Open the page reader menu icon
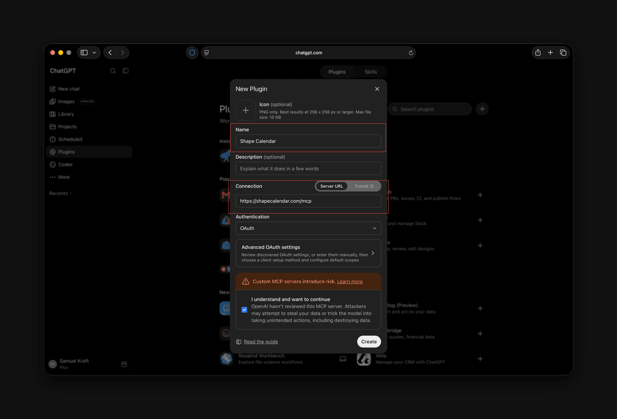 [207, 53]
